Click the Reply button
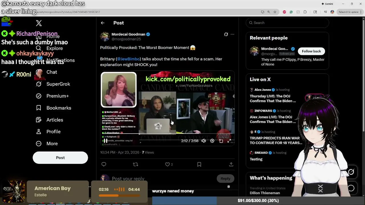Screen dimensions: 365x205 click(225, 179)
